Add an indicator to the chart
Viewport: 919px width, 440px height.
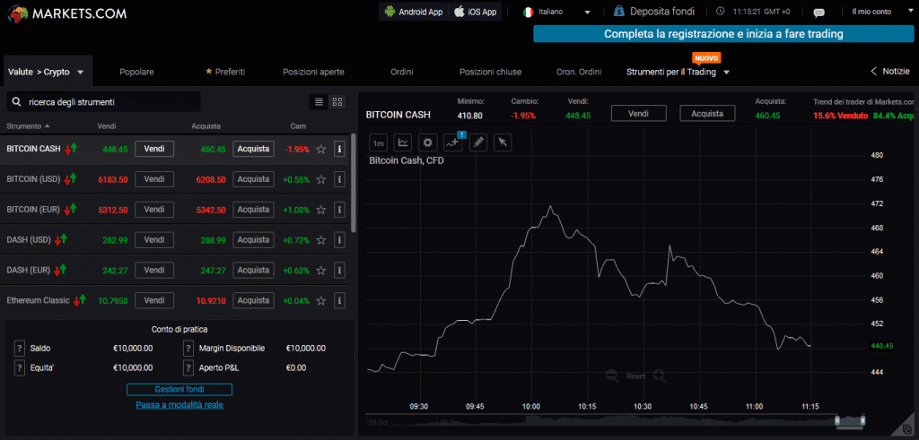(453, 142)
